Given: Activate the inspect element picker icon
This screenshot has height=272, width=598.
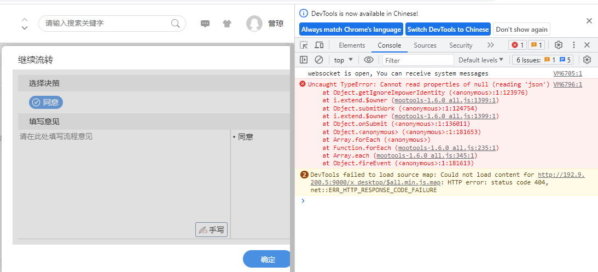Looking at the screenshot, I should click(x=304, y=45).
